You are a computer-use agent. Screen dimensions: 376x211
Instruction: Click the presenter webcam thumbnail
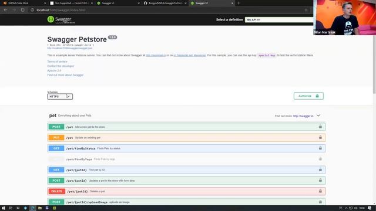click(x=345, y=18)
